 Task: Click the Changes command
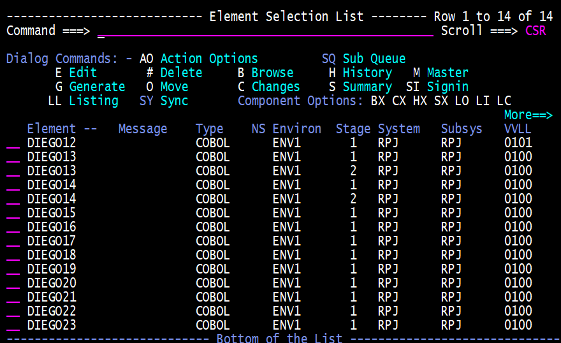click(x=275, y=87)
